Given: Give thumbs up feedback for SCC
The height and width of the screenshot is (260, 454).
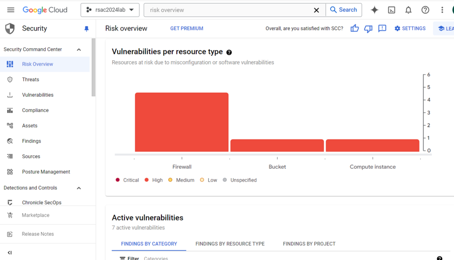Looking at the screenshot, I should tap(354, 28).
